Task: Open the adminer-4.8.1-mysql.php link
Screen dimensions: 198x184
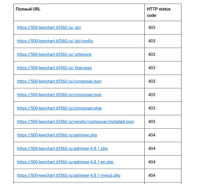Action: tap(69, 175)
